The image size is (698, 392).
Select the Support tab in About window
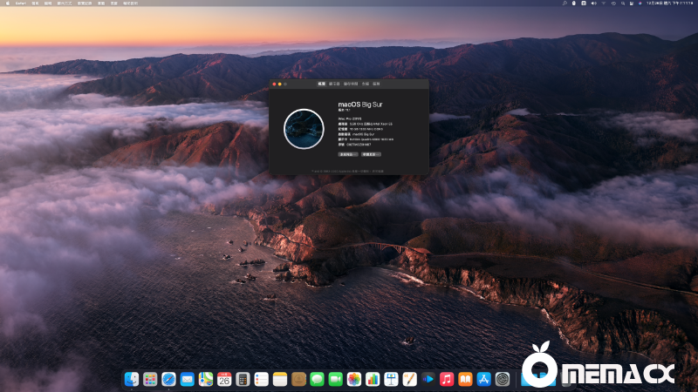coord(365,84)
